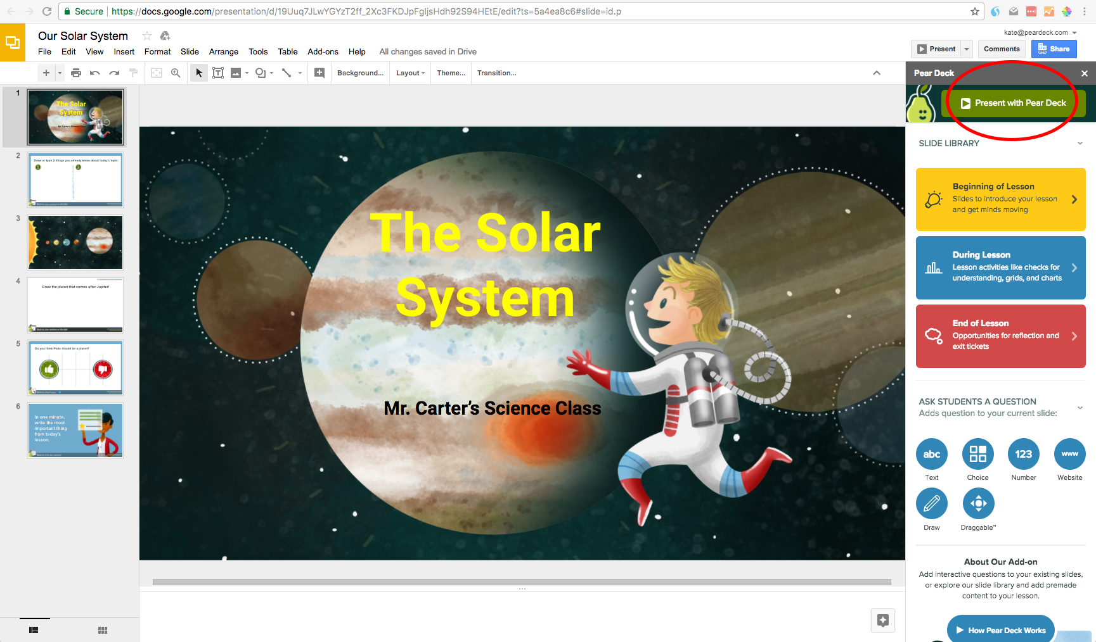Star the Our Solar System presentation
1096x642 pixels.
pos(147,35)
